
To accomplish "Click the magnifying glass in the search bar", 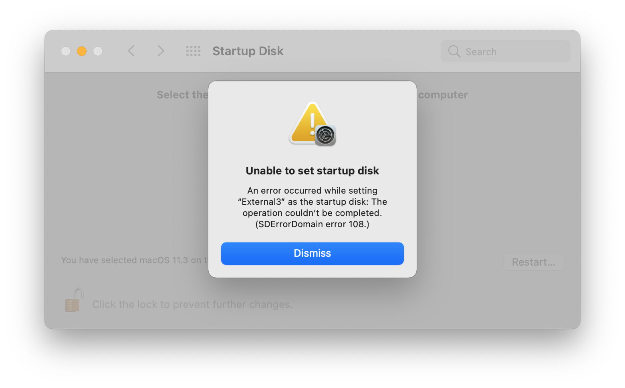I will [x=454, y=51].
